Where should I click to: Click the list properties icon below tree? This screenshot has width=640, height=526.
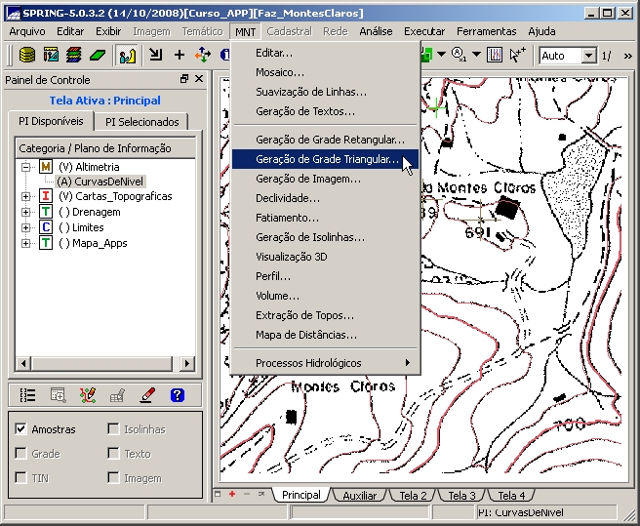point(27,395)
